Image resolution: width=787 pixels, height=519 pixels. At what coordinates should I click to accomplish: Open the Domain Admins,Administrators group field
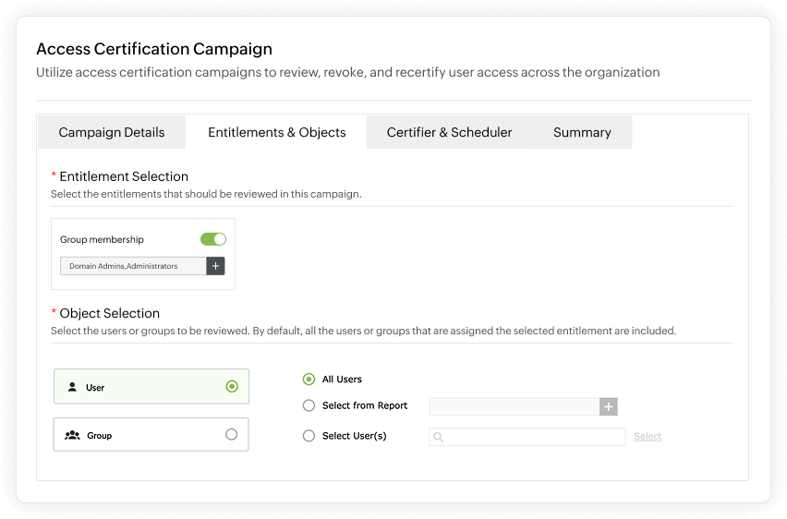click(133, 266)
